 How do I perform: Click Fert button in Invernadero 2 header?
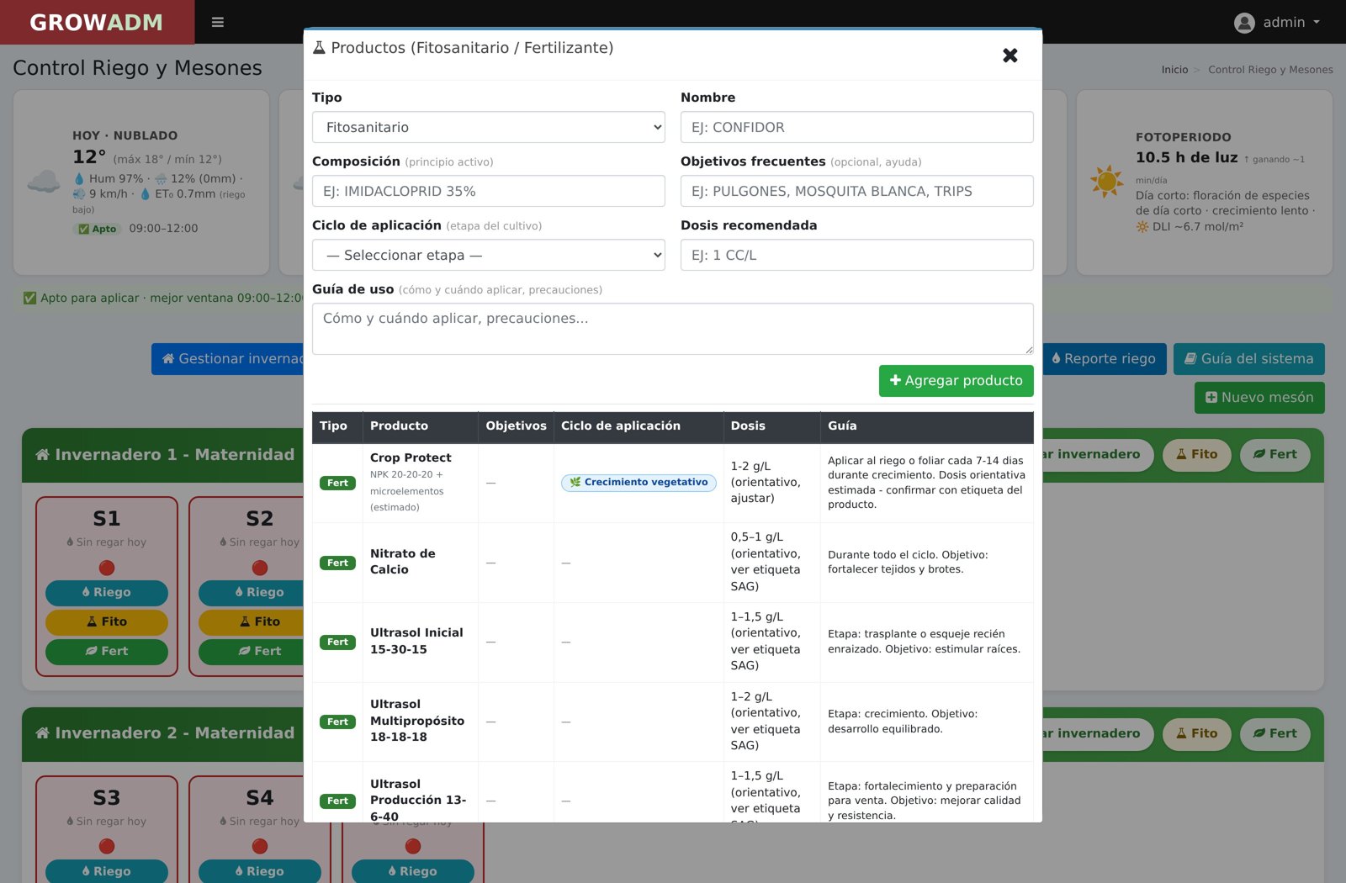pyautogui.click(x=1274, y=734)
